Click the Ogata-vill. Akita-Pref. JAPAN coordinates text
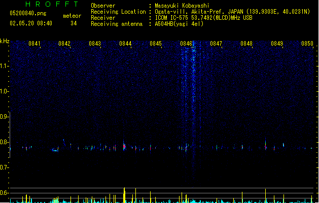Viewport: 319px width, 203px height. [232, 12]
